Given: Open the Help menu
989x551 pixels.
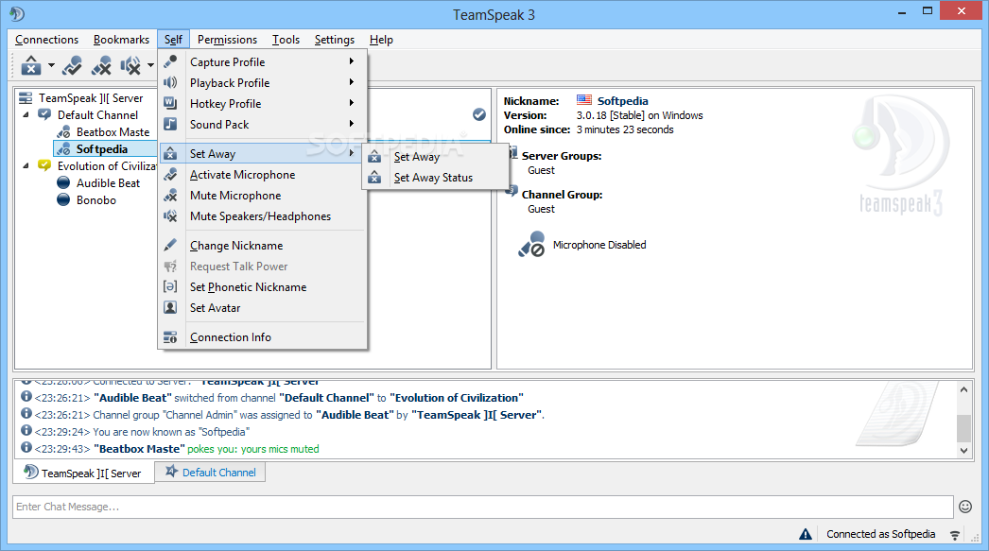Looking at the screenshot, I should [381, 40].
